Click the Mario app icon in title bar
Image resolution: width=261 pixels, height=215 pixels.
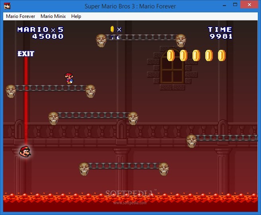[7, 6]
